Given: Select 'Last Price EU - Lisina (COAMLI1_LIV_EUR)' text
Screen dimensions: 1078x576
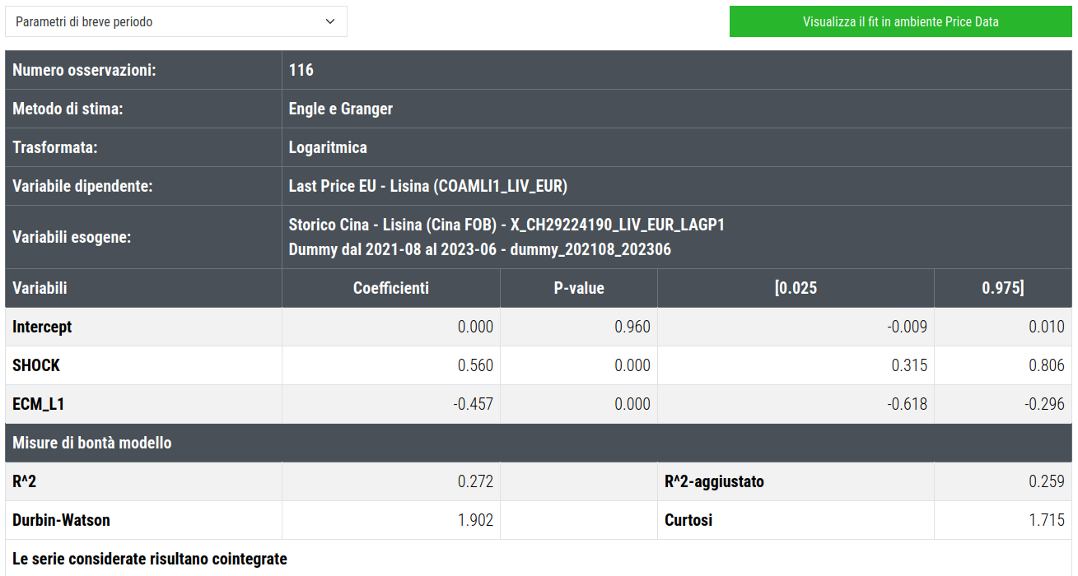Looking at the screenshot, I should (428, 186).
